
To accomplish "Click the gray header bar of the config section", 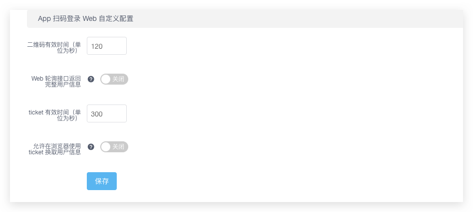I will (x=245, y=18).
